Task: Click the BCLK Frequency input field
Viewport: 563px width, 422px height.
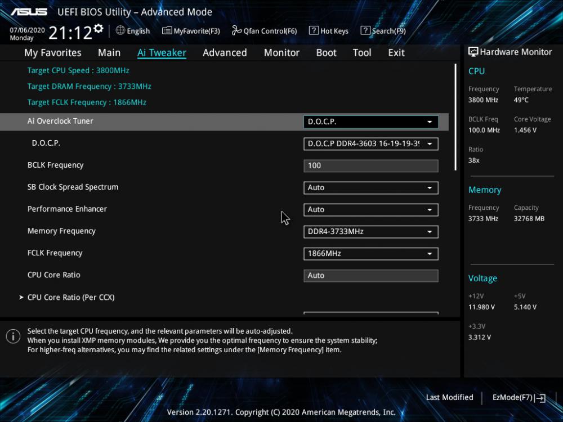Action: (370, 166)
